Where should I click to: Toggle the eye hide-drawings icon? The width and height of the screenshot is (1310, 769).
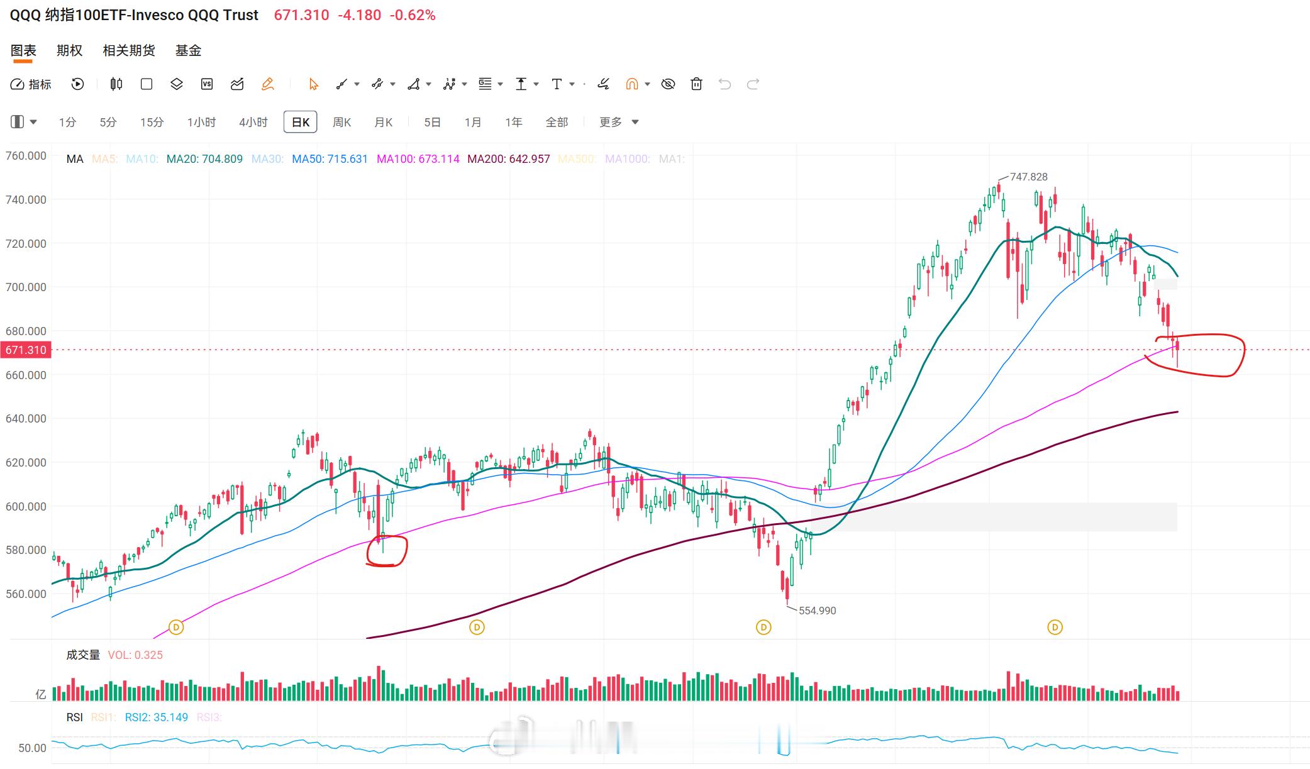coord(669,84)
